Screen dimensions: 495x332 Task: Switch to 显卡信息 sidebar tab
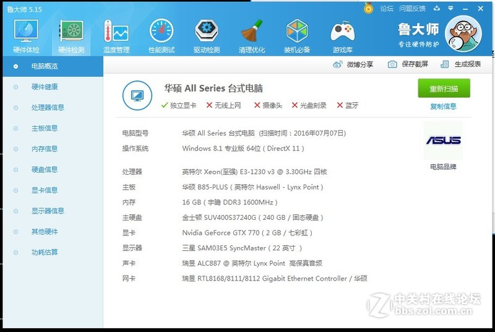(44, 190)
